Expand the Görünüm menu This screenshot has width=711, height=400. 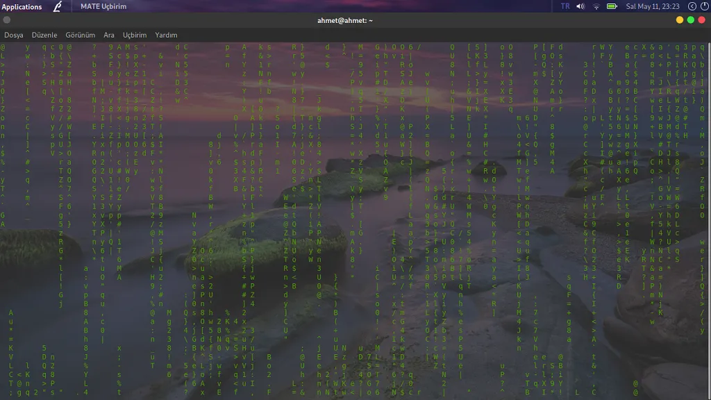pyautogui.click(x=80, y=35)
